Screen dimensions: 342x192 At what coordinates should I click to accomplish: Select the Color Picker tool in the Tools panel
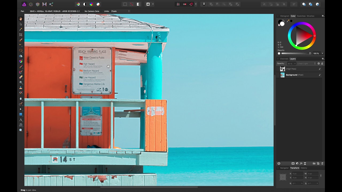[x=21, y=29]
